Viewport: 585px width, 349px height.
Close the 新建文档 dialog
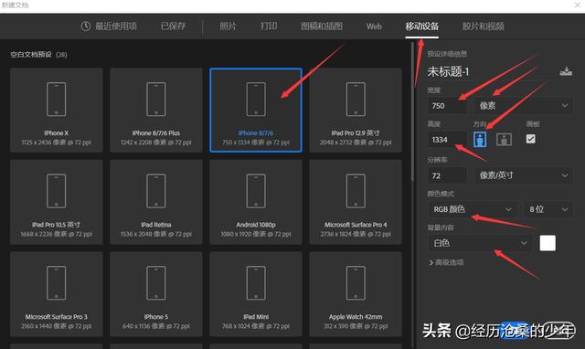click(x=577, y=5)
